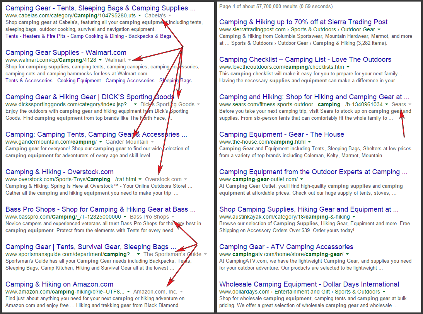Expand gray arrow beside The Sportsman's Guide label
This screenshot has width=423, height=314.
pos(205,254)
